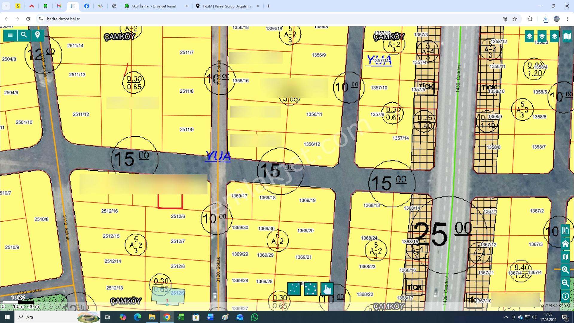This screenshot has width=574, height=323.
Task: Click parcel 1369/19 on the map
Action: pos(307,200)
